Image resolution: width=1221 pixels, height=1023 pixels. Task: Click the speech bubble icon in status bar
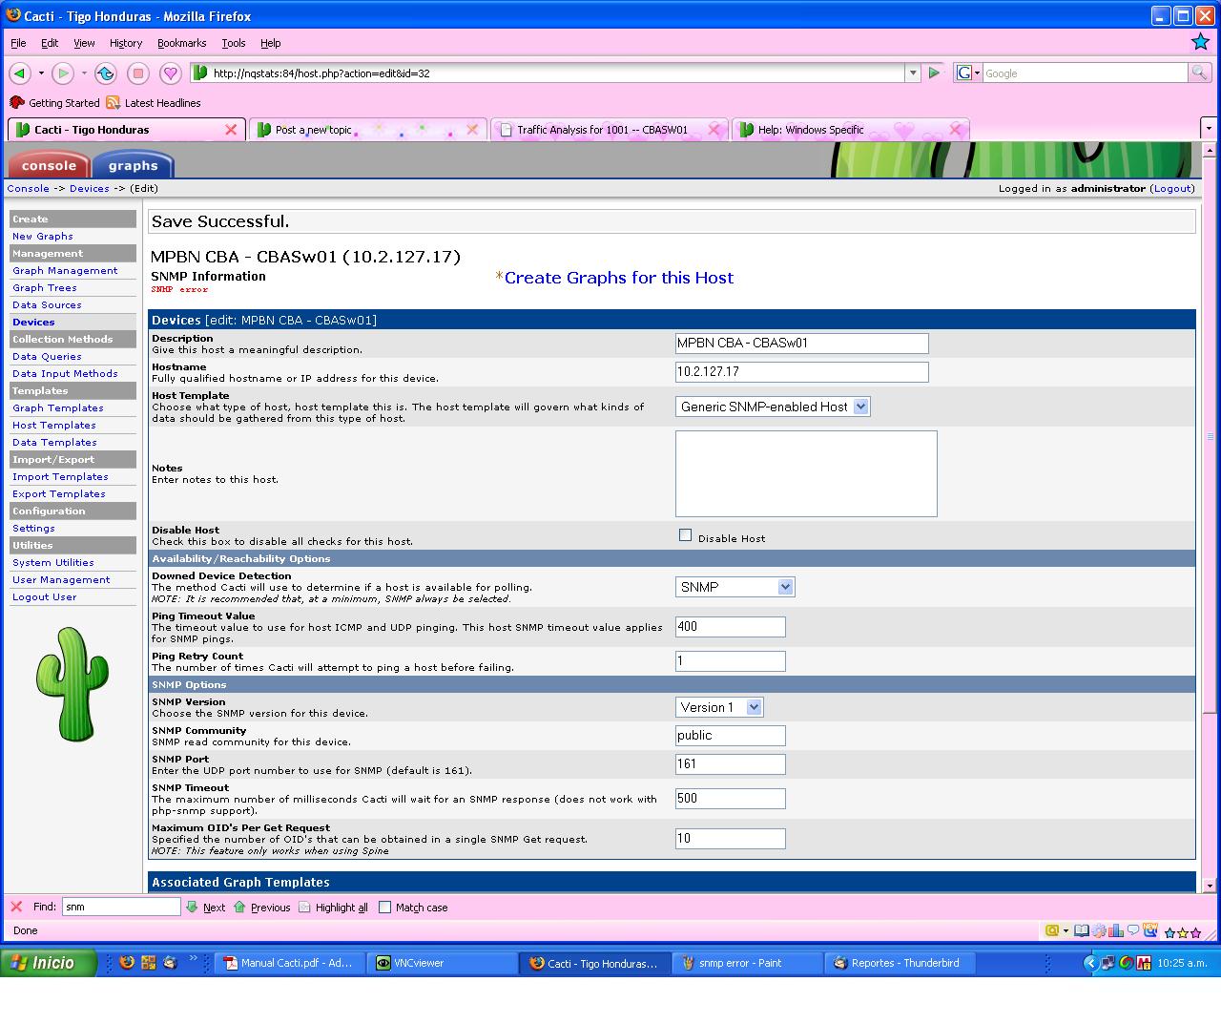tap(1133, 930)
